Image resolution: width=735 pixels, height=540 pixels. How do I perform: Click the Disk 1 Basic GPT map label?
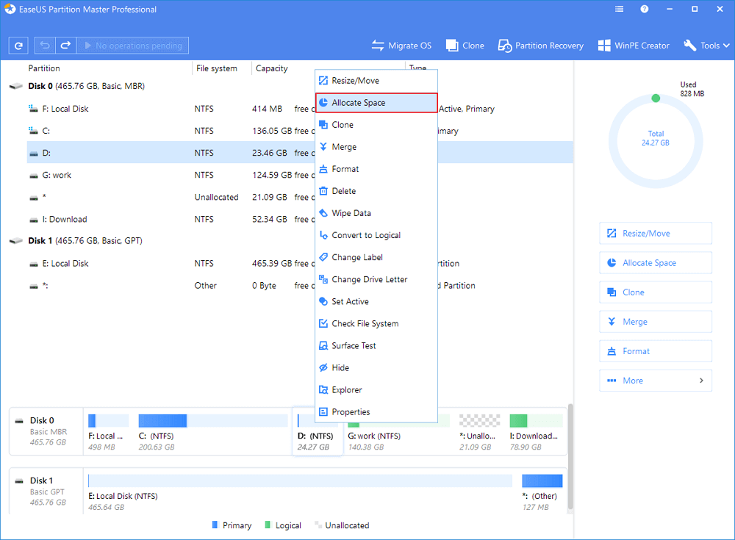46,492
